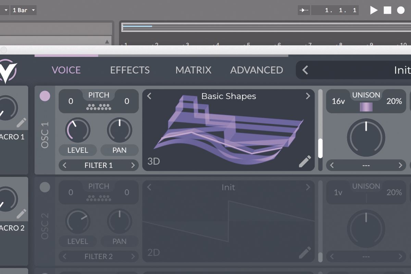The height and width of the screenshot is (274, 411).
Task: Open the OSC 1 wavetable editor pencil icon
Action: [x=305, y=161]
